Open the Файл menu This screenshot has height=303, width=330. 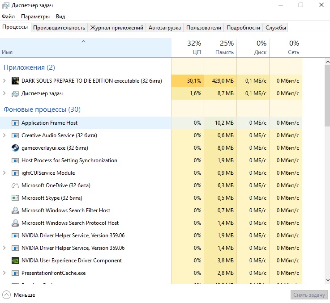8,17
